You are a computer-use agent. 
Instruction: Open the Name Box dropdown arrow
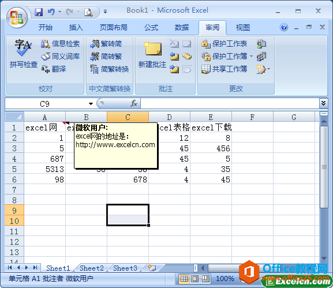click(91, 104)
